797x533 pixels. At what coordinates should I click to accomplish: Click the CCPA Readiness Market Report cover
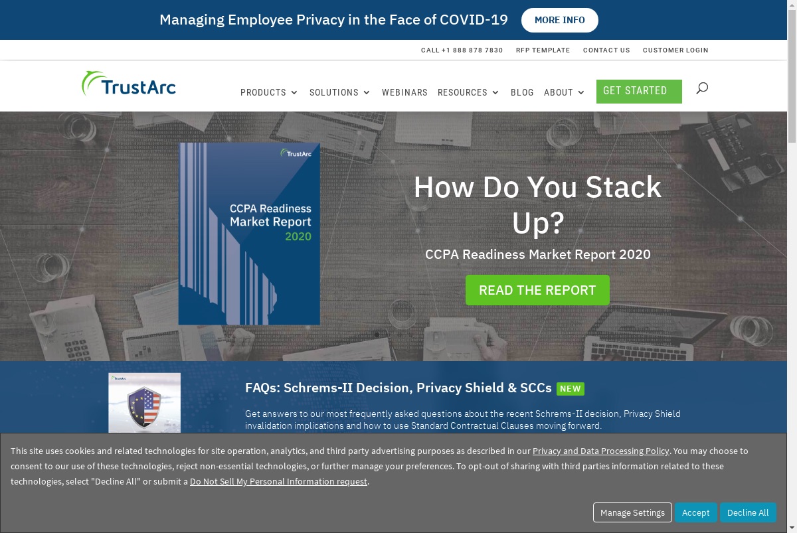tap(249, 234)
